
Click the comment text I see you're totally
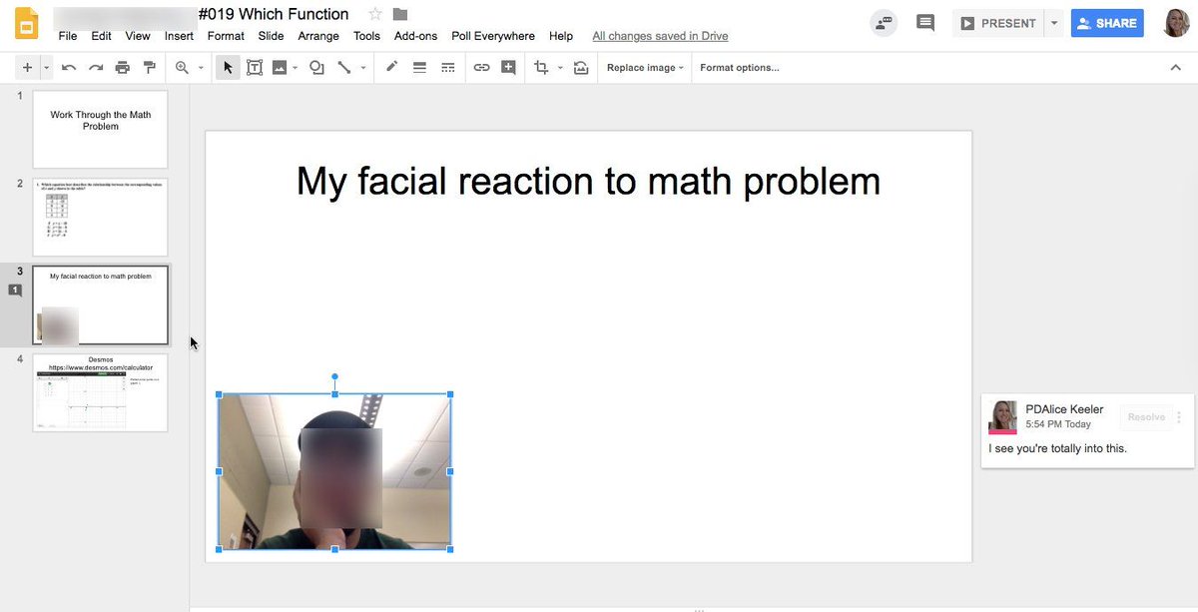coord(1057,448)
